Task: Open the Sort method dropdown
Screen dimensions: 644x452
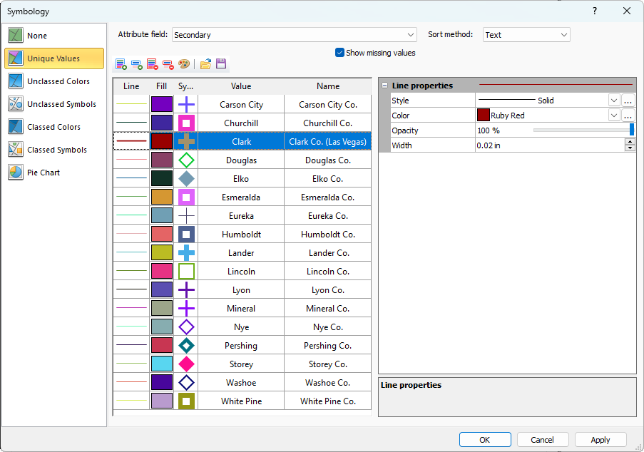Action: pyautogui.click(x=564, y=35)
